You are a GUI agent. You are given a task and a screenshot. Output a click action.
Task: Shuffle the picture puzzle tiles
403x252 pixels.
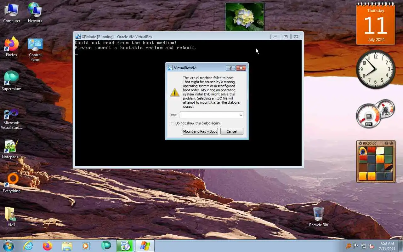coord(391,143)
